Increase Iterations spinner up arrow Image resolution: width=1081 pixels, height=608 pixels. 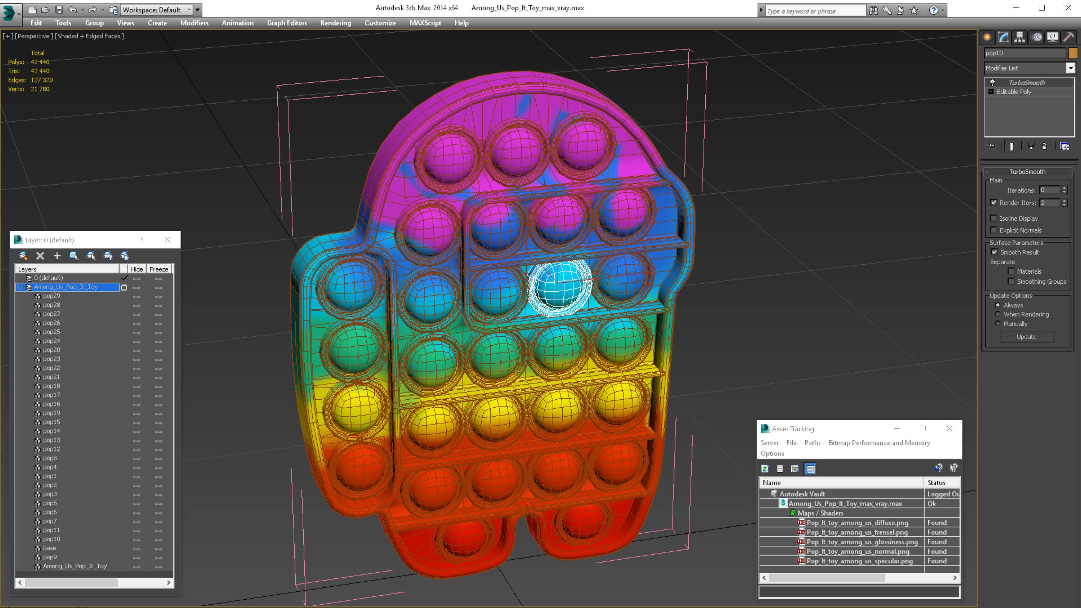tap(1064, 188)
